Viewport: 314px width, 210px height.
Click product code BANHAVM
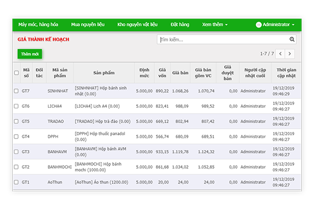[x=57, y=152]
